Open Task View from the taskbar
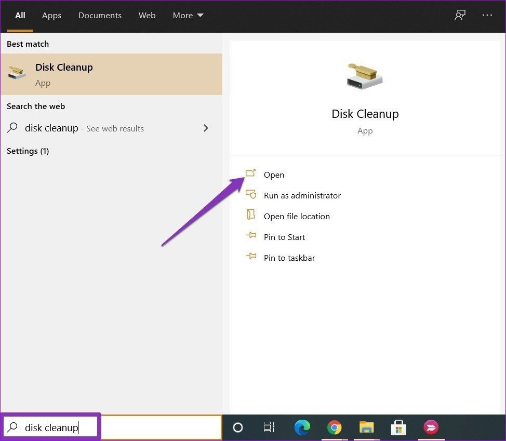 268,427
